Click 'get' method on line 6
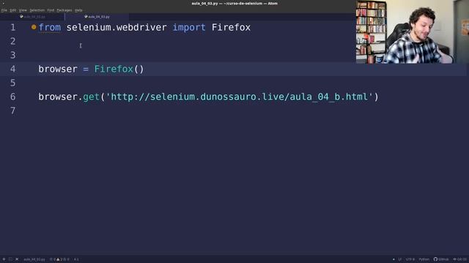469x263 pixels. pos(91,97)
